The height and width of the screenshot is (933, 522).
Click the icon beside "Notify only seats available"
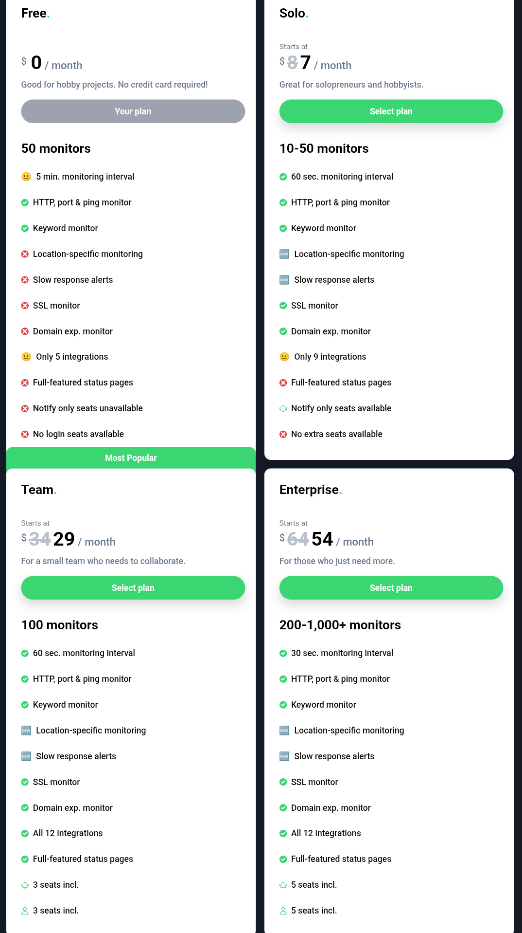[x=283, y=408]
